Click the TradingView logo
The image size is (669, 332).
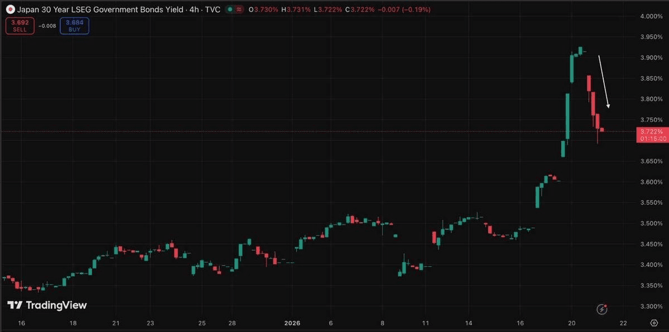[47, 305]
